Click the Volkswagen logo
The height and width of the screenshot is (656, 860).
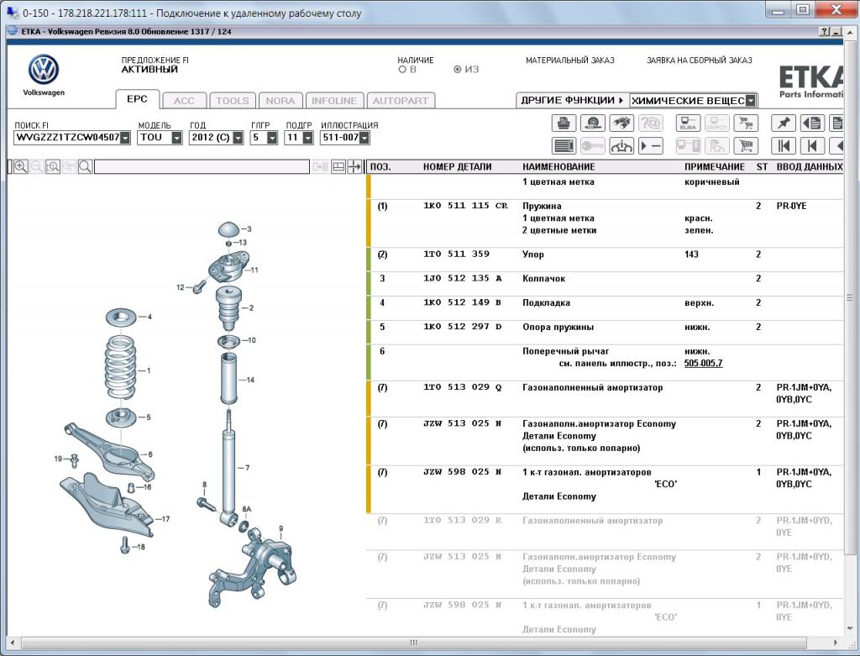[x=44, y=70]
